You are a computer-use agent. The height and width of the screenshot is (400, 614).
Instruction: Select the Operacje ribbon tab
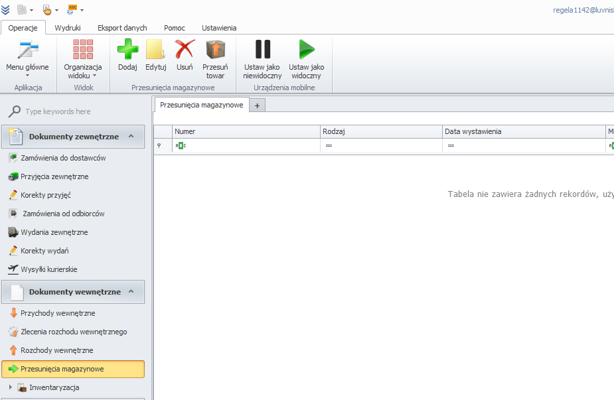23,28
